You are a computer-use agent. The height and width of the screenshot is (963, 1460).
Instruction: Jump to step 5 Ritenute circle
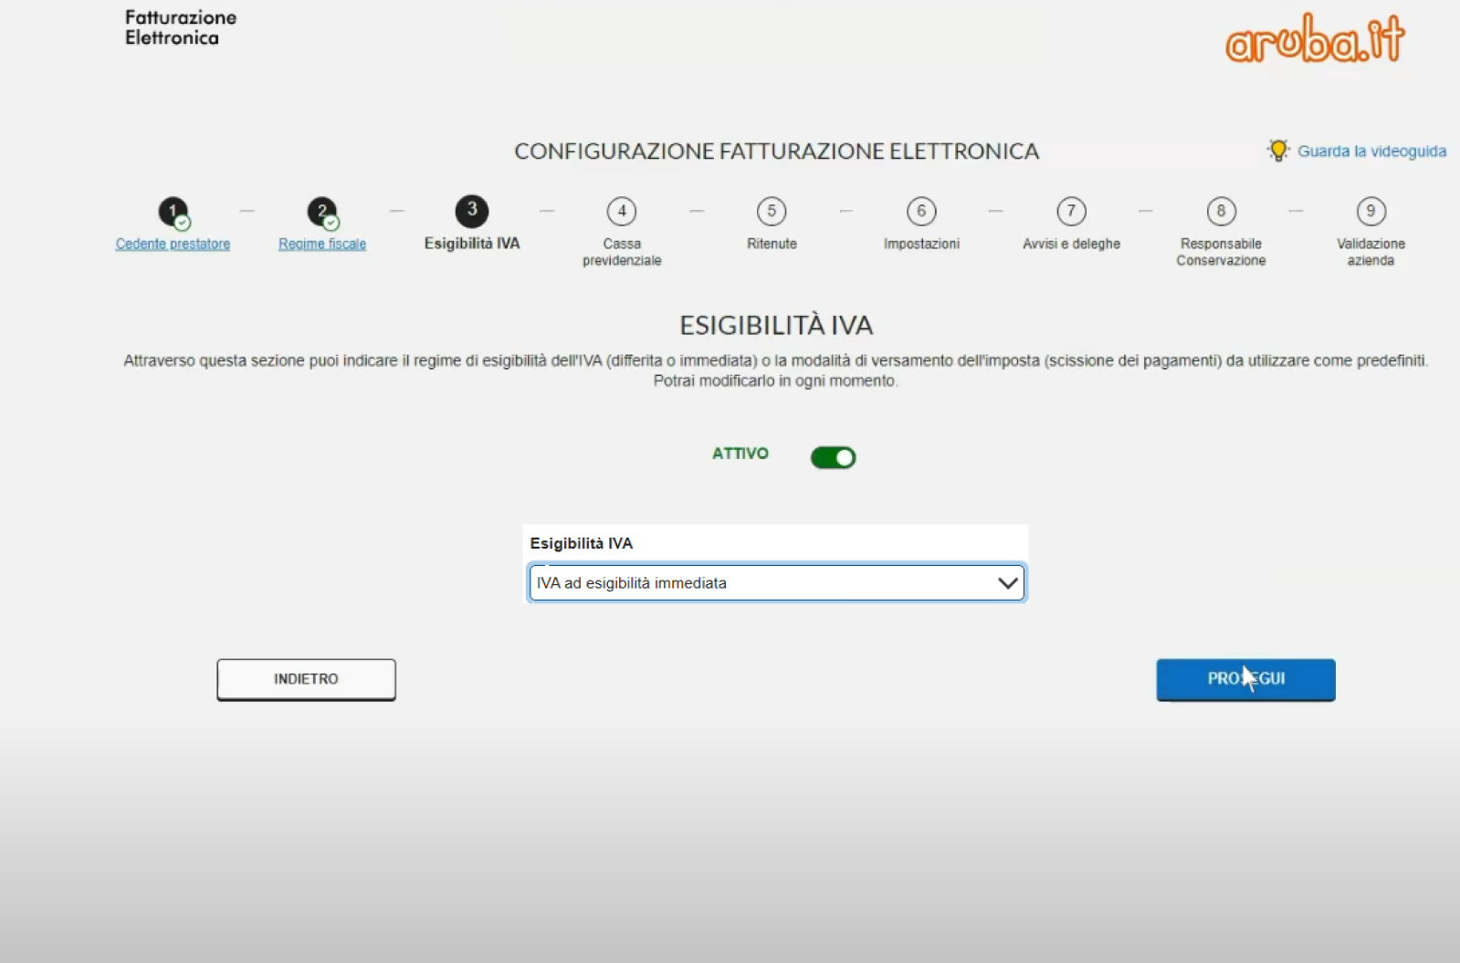772,212
